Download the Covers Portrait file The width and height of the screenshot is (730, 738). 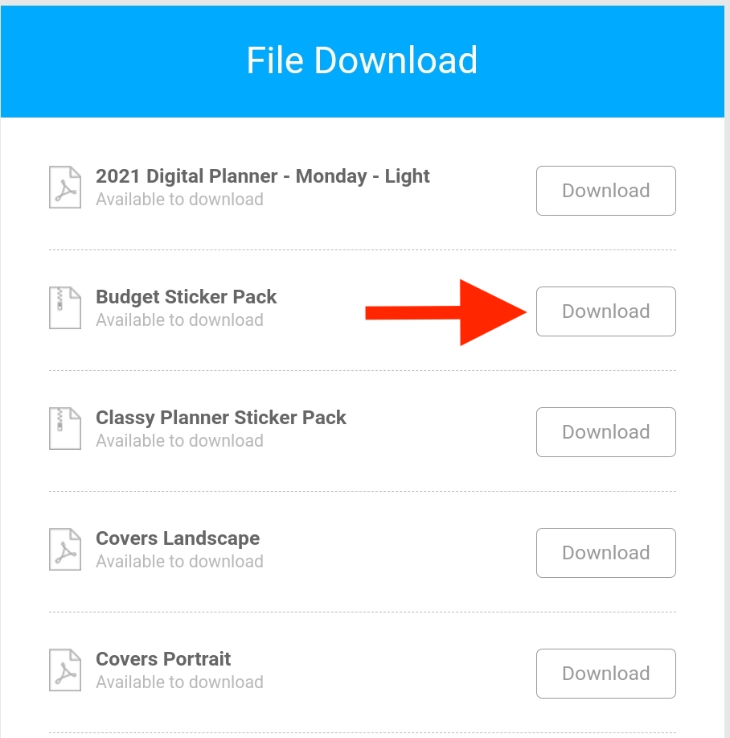pyautogui.click(x=606, y=674)
